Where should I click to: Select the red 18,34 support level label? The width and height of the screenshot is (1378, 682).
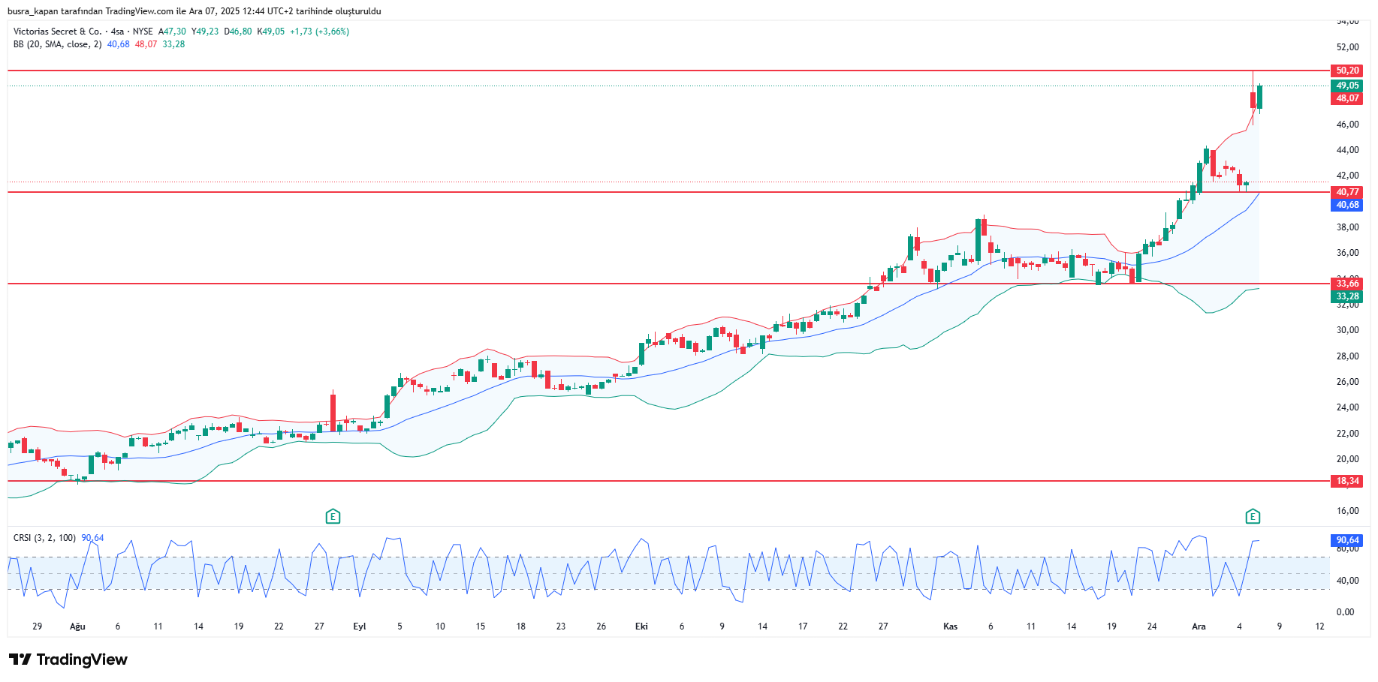click(x=1347, y=481)
